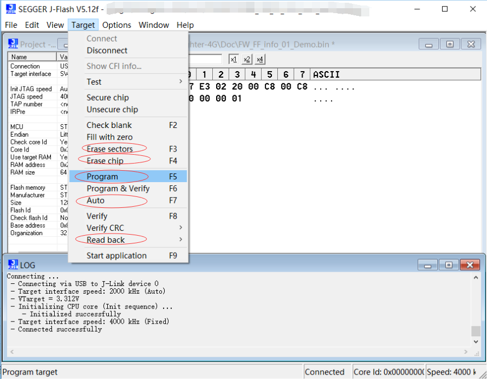The width and height of the screenshot is (487, 379).
Task: Select the x2 display width icon
Action: (x=247, y=59)
